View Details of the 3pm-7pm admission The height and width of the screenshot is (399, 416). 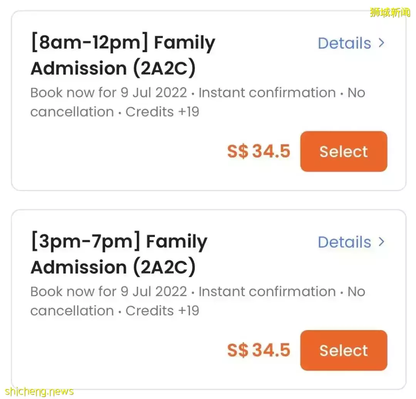[344, 242]
